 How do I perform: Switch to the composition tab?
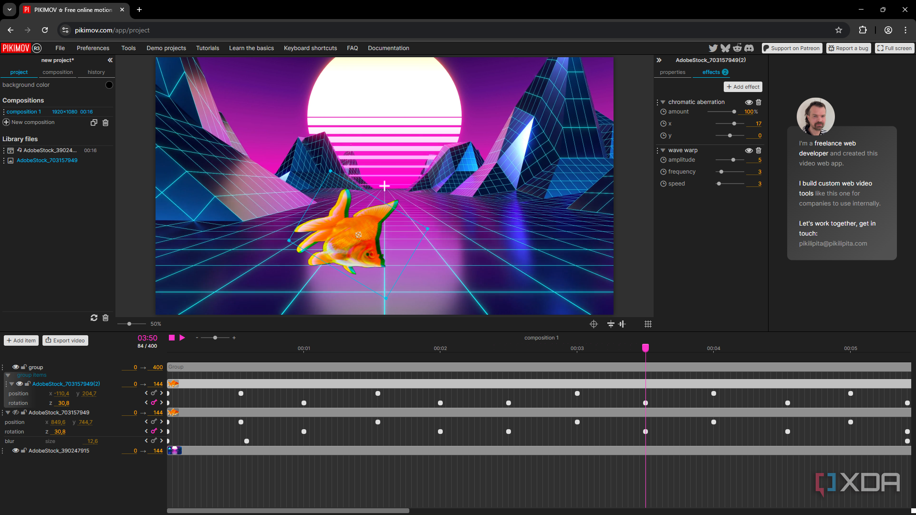coord(58,72)
